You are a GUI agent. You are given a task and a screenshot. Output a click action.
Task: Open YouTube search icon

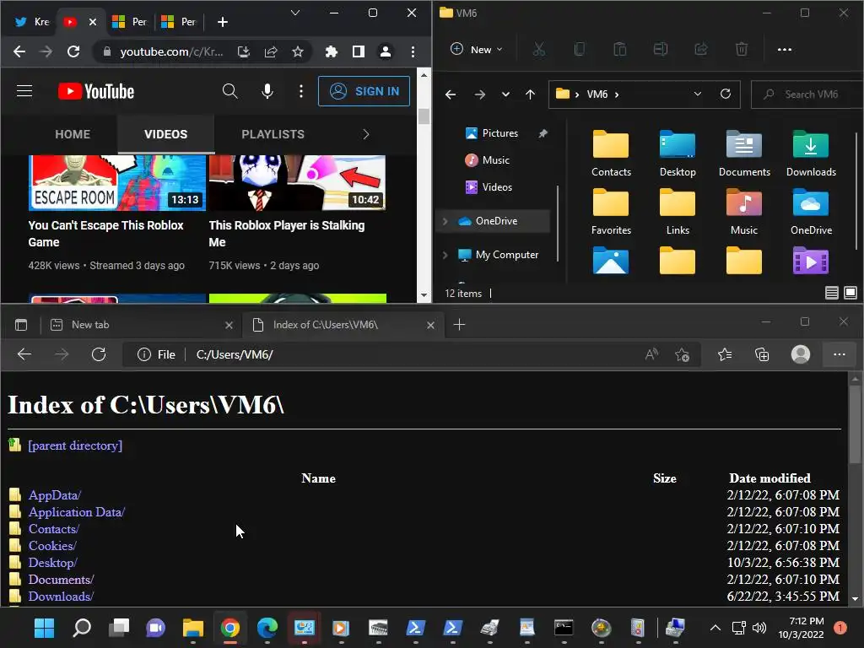[229, 91]
